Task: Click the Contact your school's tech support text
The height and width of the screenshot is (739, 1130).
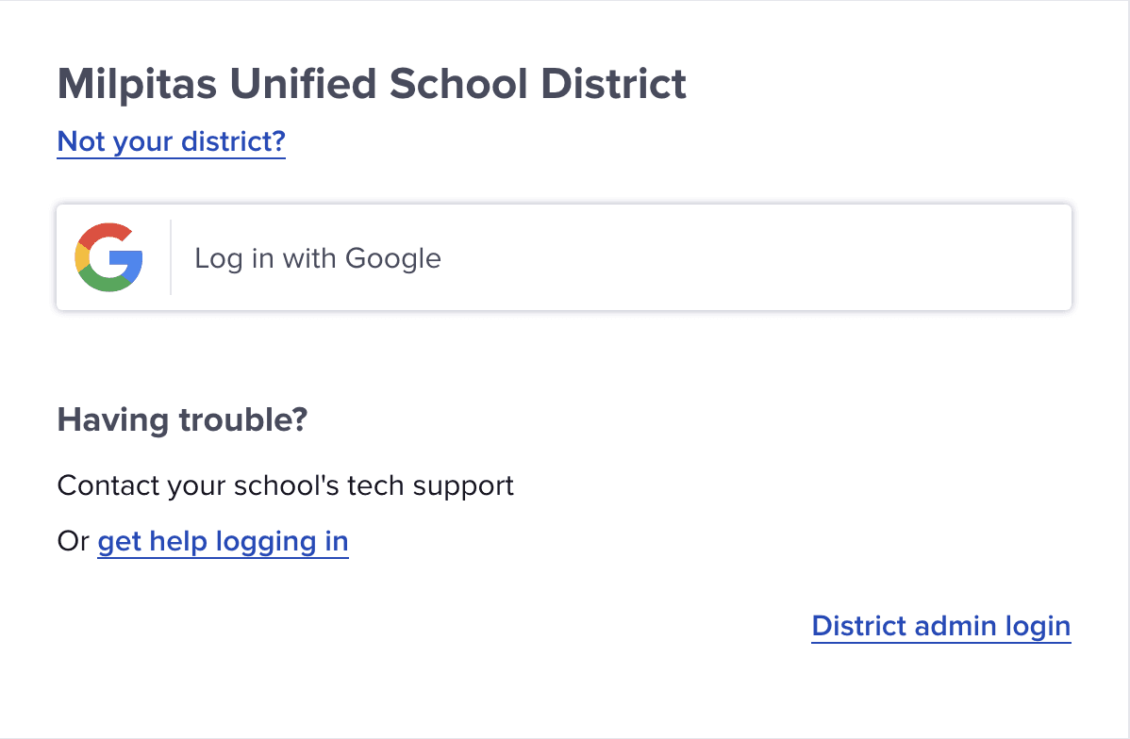Action: point(286,486)
